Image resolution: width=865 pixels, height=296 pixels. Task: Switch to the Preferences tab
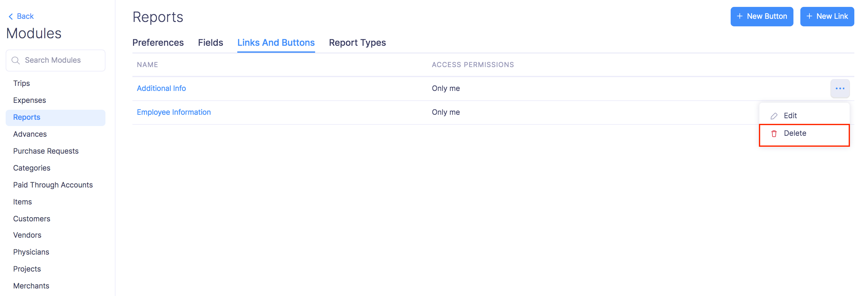pos(158,43)
